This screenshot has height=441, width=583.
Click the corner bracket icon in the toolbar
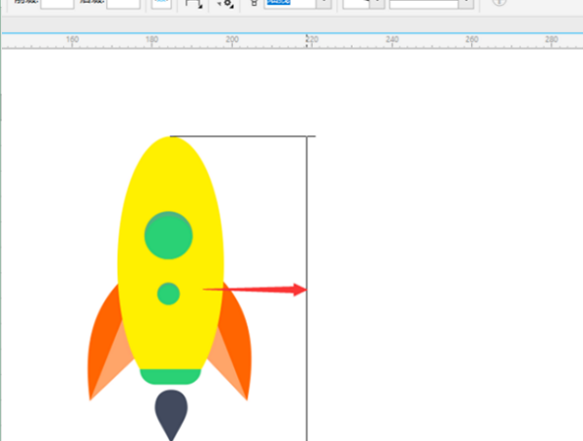pos(192,4)
